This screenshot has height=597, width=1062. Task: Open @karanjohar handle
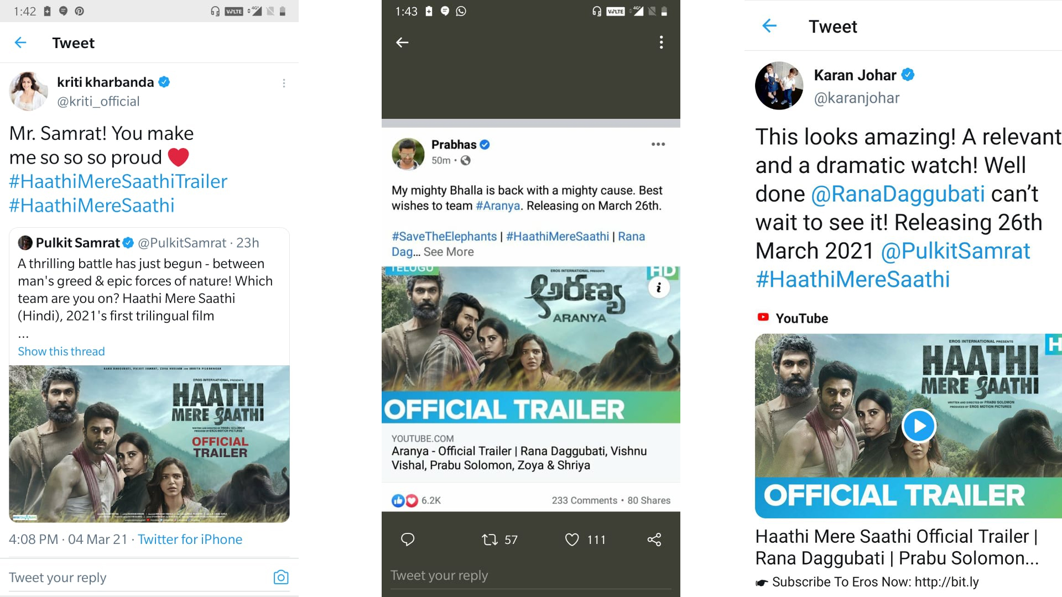point(857,98)
